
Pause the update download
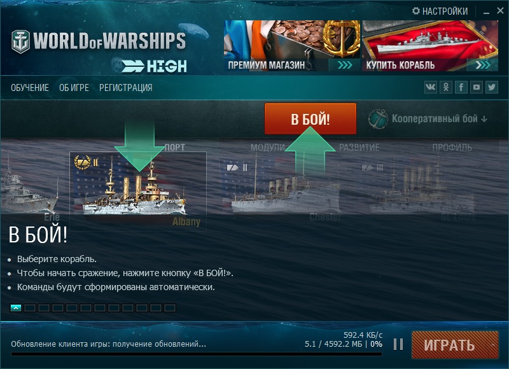(x=398, y=344)
